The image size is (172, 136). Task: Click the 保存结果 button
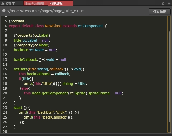tap(160, 12)
